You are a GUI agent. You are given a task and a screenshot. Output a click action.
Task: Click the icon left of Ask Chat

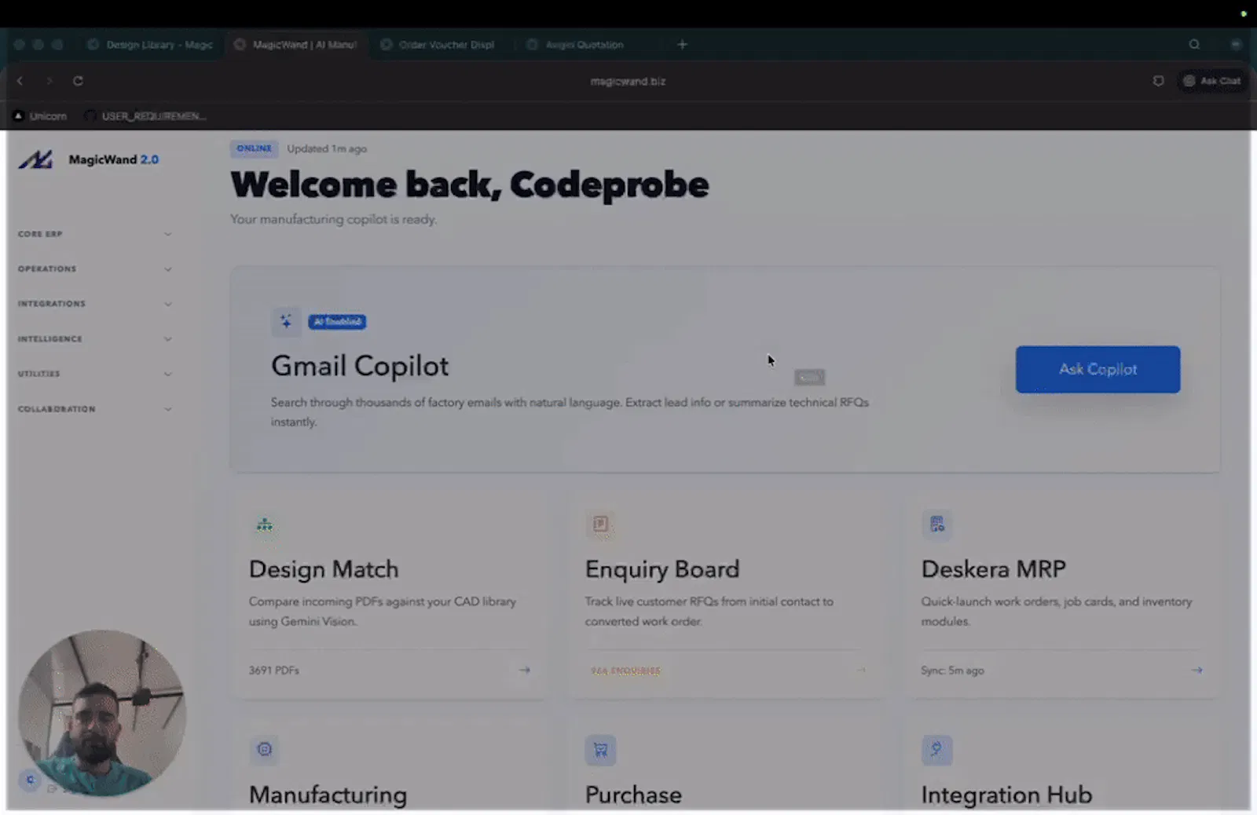tap(1158, 81)
